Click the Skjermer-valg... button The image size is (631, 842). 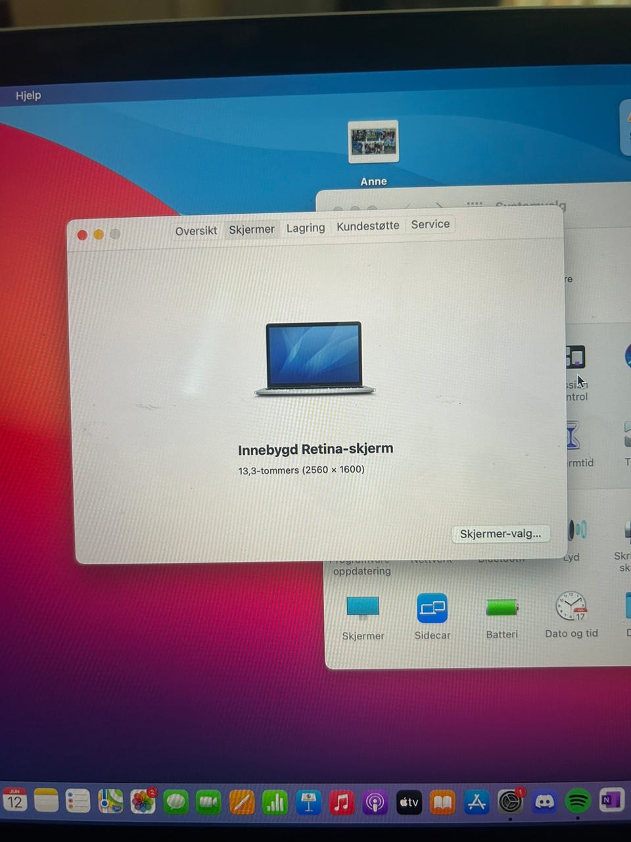[500, 533]
